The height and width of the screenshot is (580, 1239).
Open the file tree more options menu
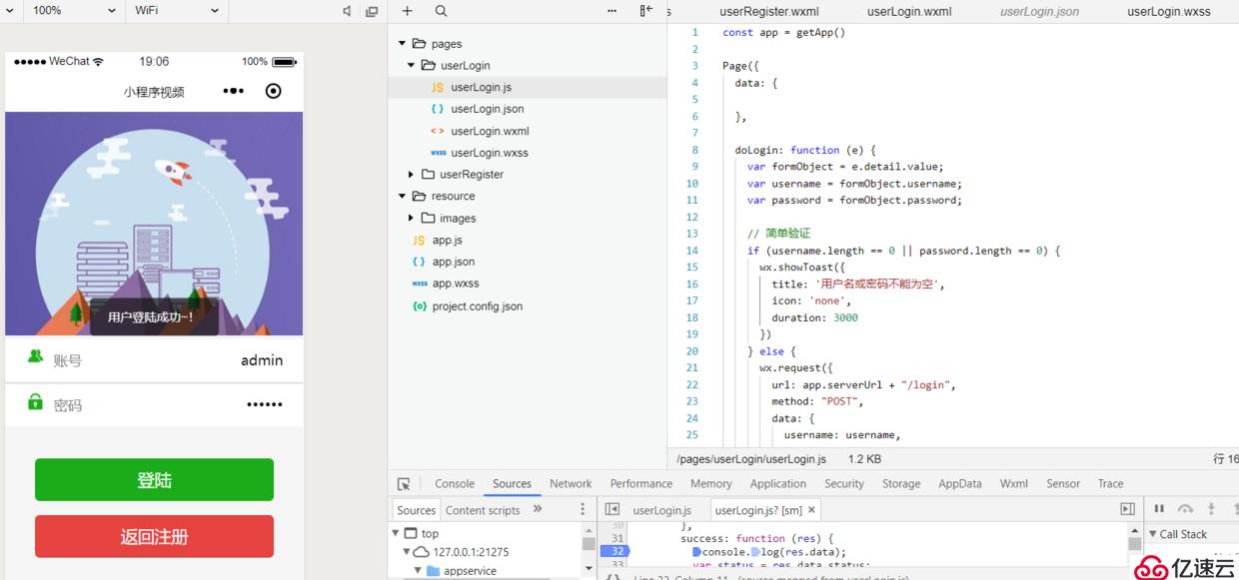pyautogui.click(x=613, y=11)
